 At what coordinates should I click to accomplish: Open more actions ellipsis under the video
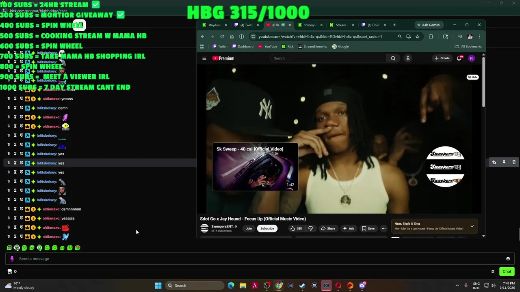(383, 228)
